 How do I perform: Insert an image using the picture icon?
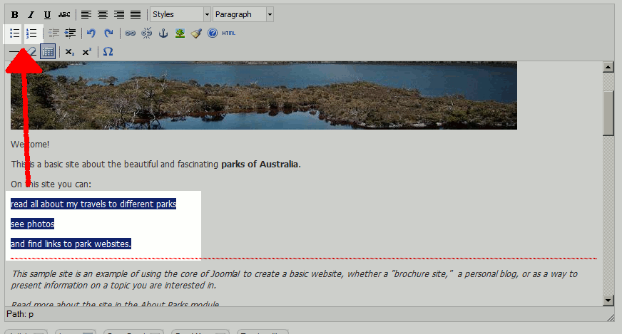tap(180, 33)
